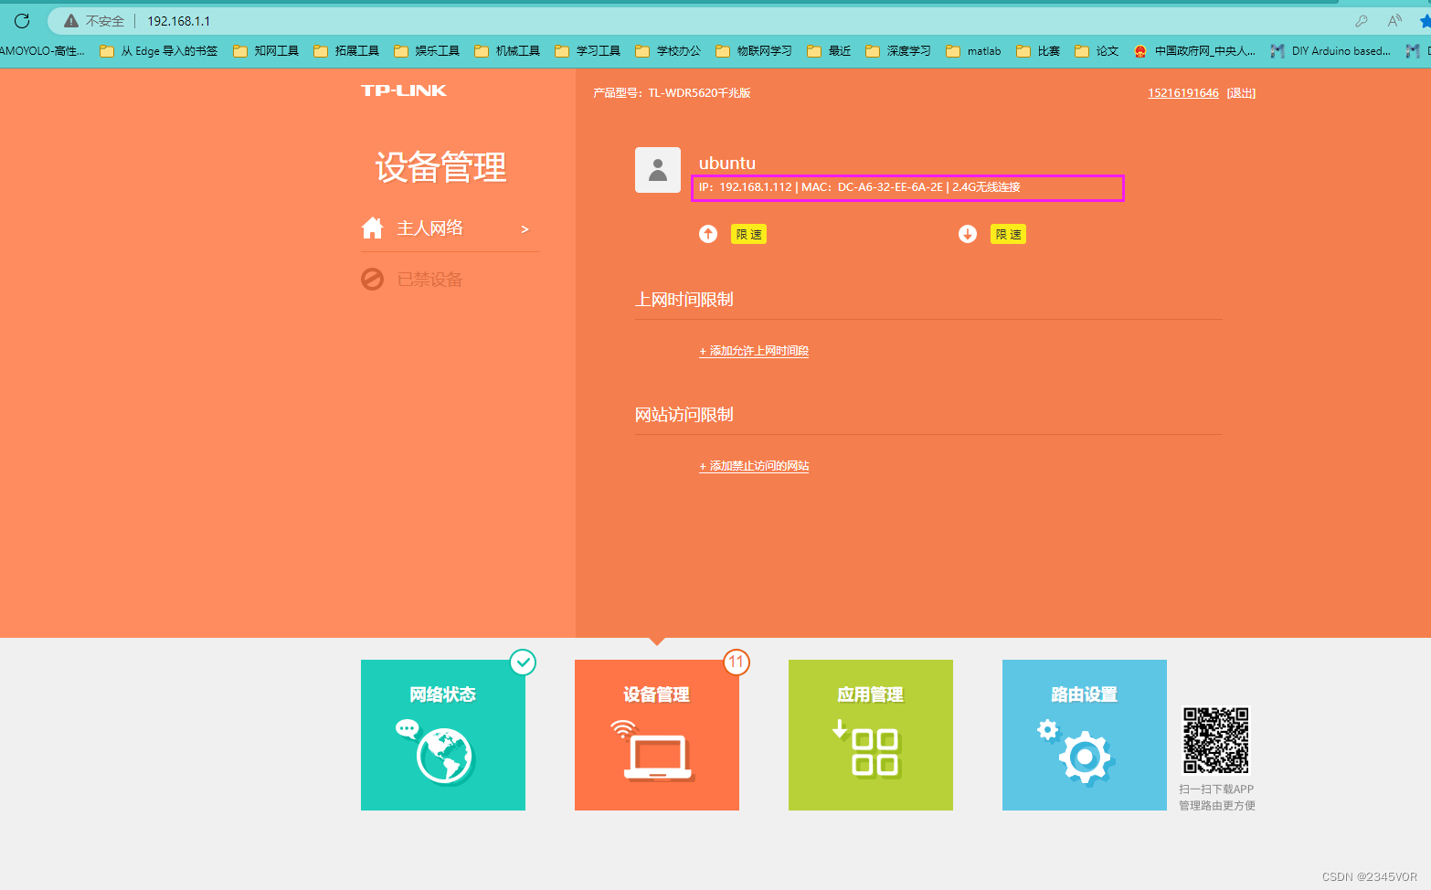
Task: Open the 拓展工具 bookmark folder
Action: point(346,51)
